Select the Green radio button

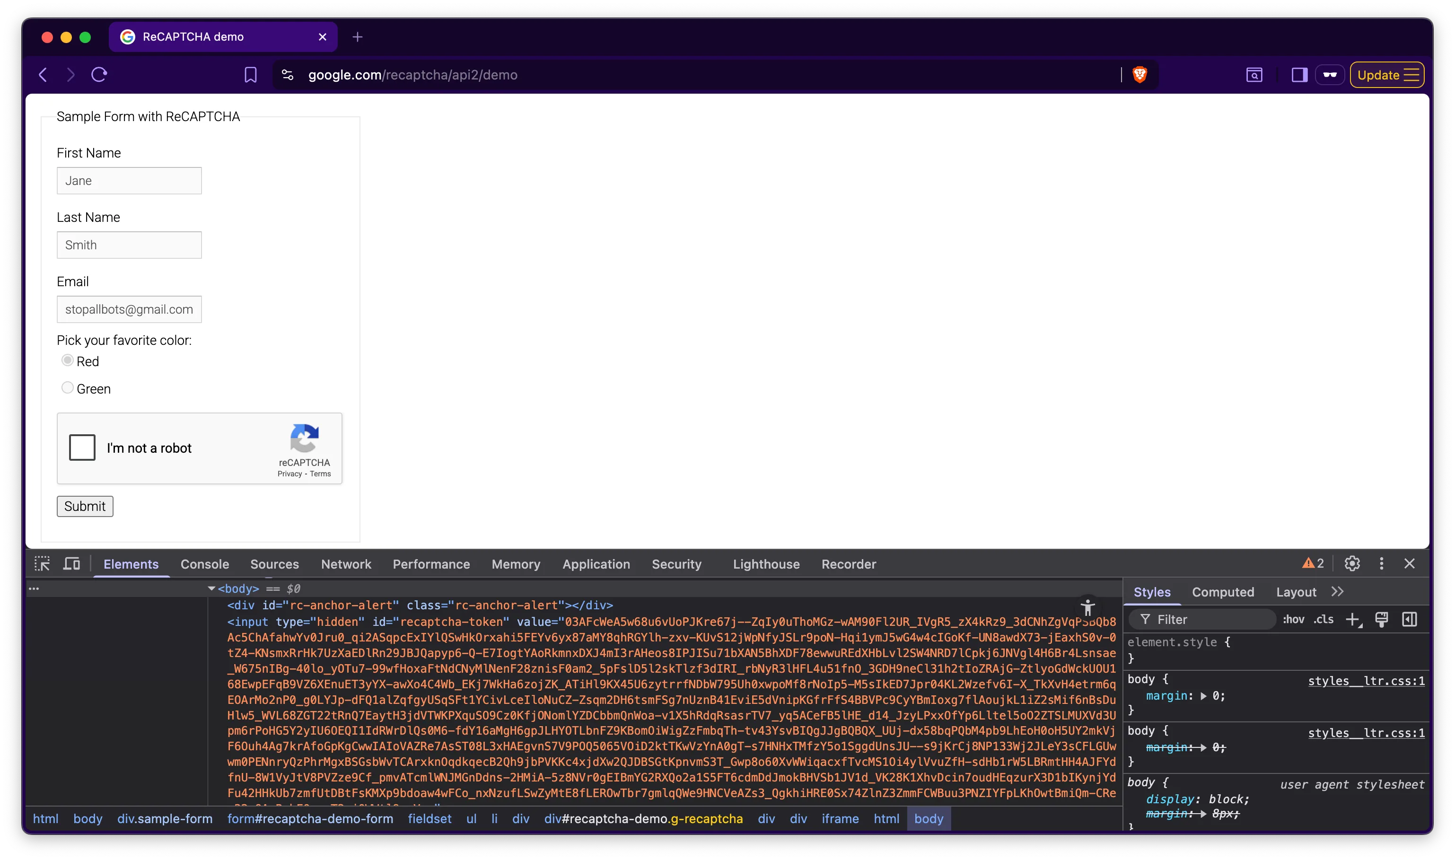(67, 388)
